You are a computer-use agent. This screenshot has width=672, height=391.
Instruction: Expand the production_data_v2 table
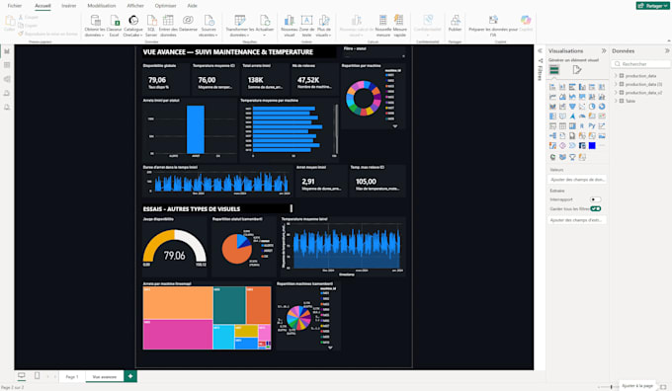(x=616, y=93)
